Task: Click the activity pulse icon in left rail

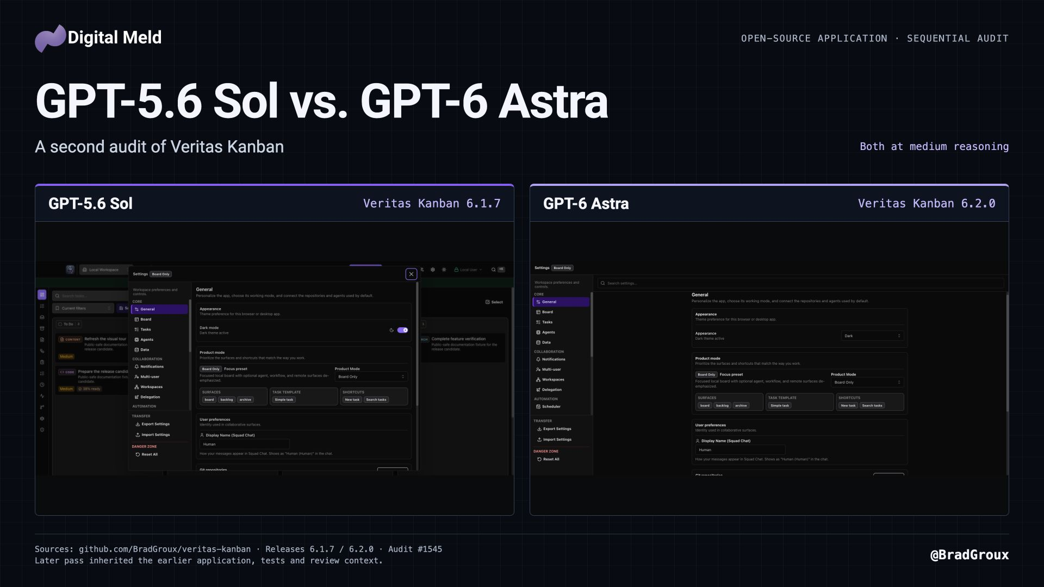Action: [x=42, y=396]
